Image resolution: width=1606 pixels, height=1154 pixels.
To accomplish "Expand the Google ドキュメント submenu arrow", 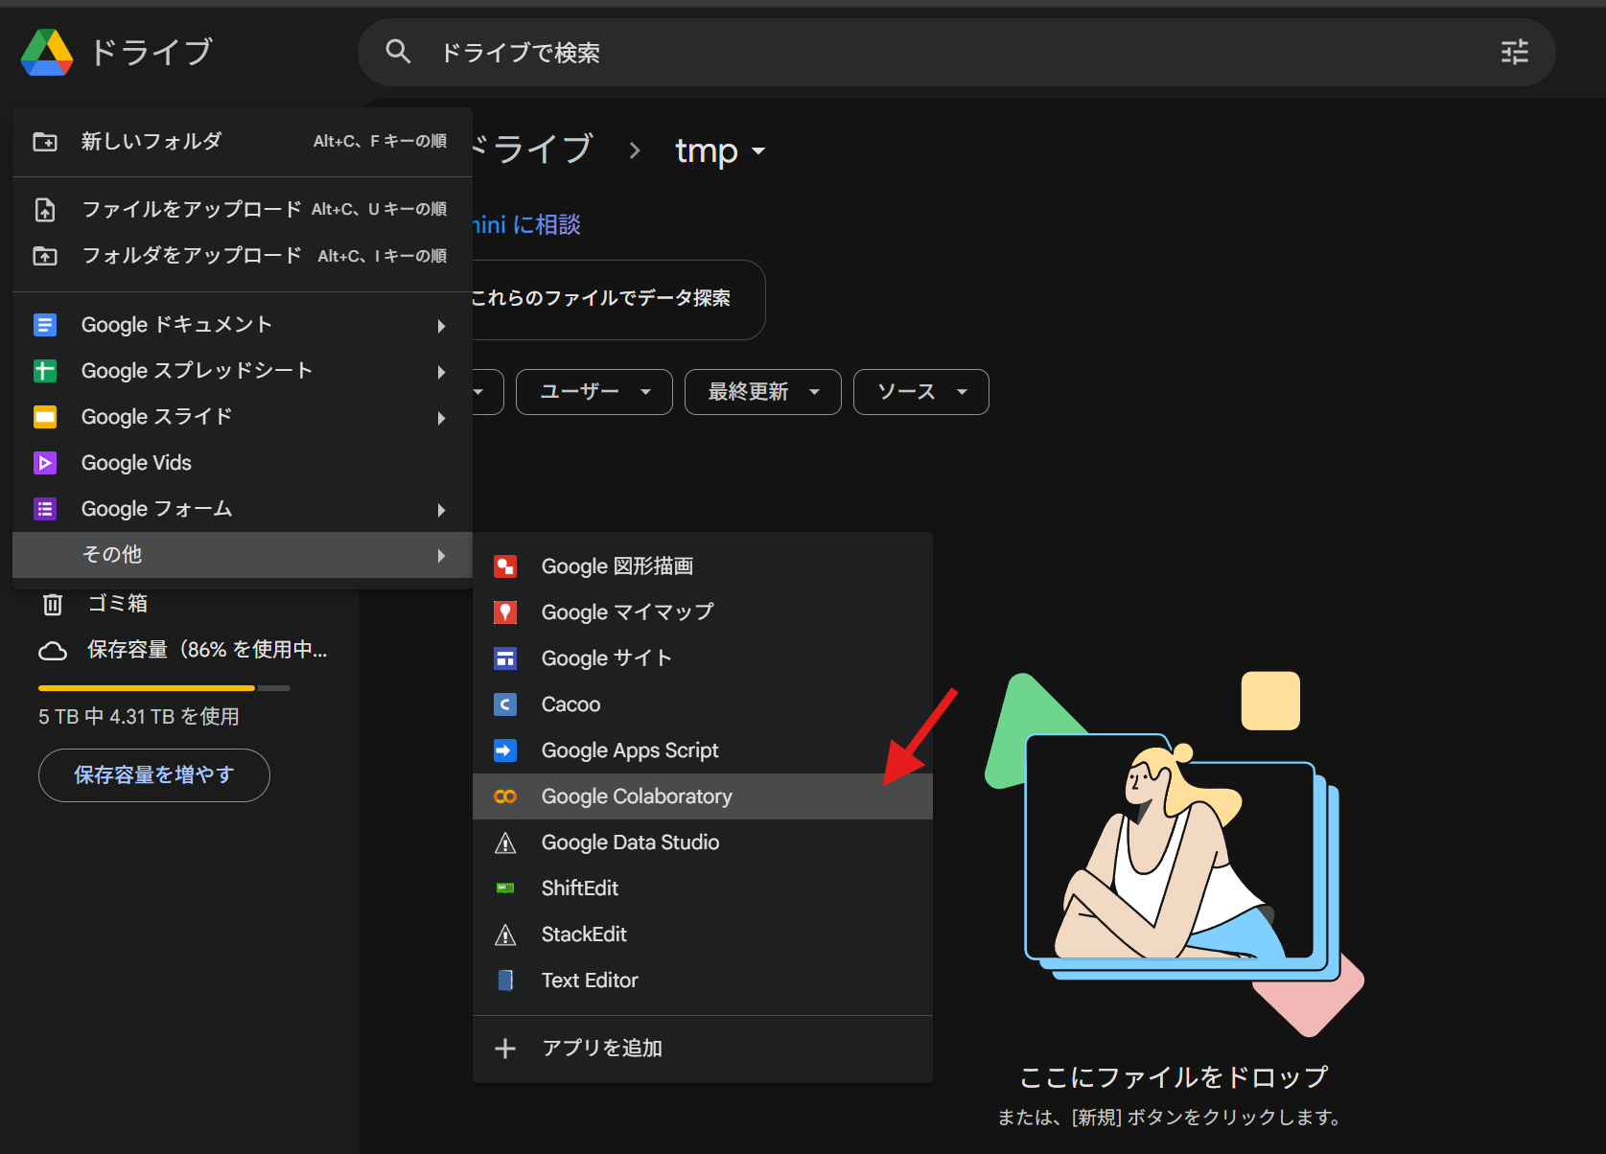I will coord(441,326).
